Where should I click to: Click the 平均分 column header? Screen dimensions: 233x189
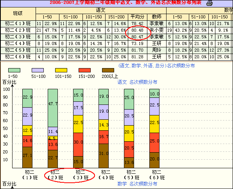pyautogui.click(x=138, y=17)
